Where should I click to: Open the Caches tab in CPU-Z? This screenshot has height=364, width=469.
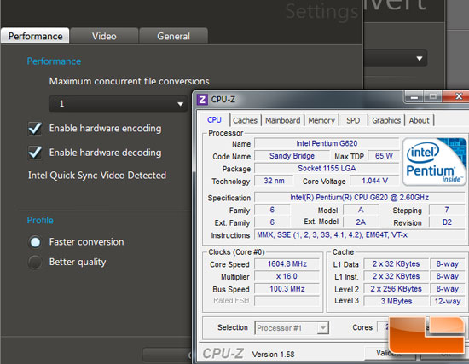point(246,120)
